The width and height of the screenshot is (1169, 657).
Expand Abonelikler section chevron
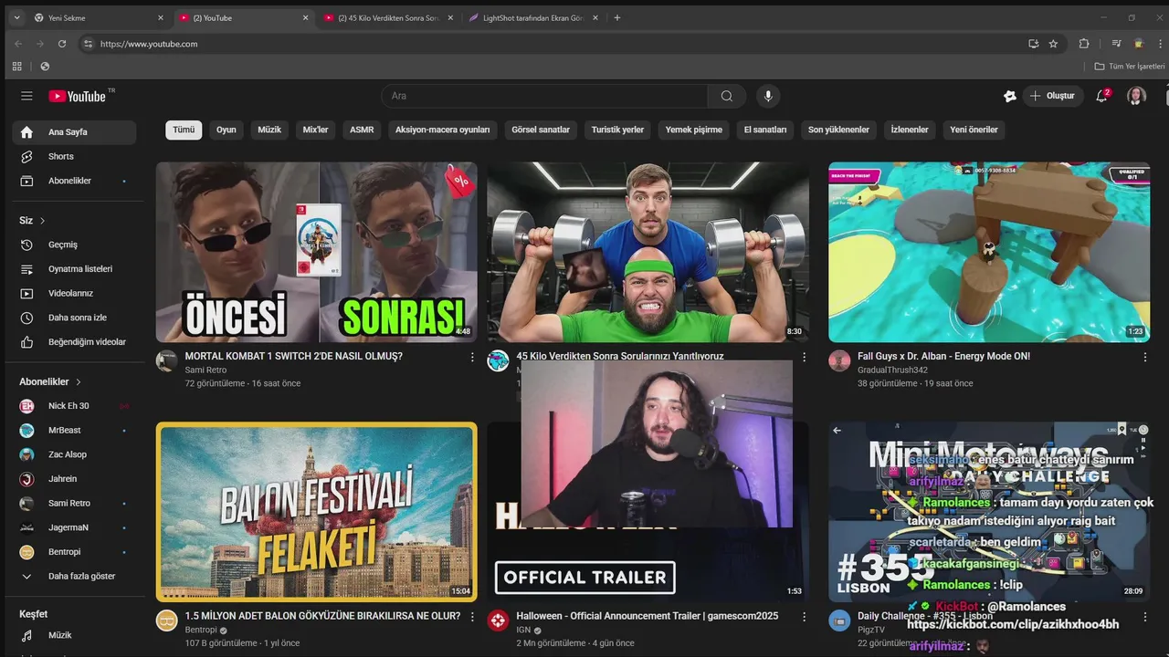click(x=79, y=381)
